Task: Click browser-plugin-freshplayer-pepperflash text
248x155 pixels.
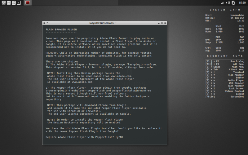Action: (x=75, y=91)
